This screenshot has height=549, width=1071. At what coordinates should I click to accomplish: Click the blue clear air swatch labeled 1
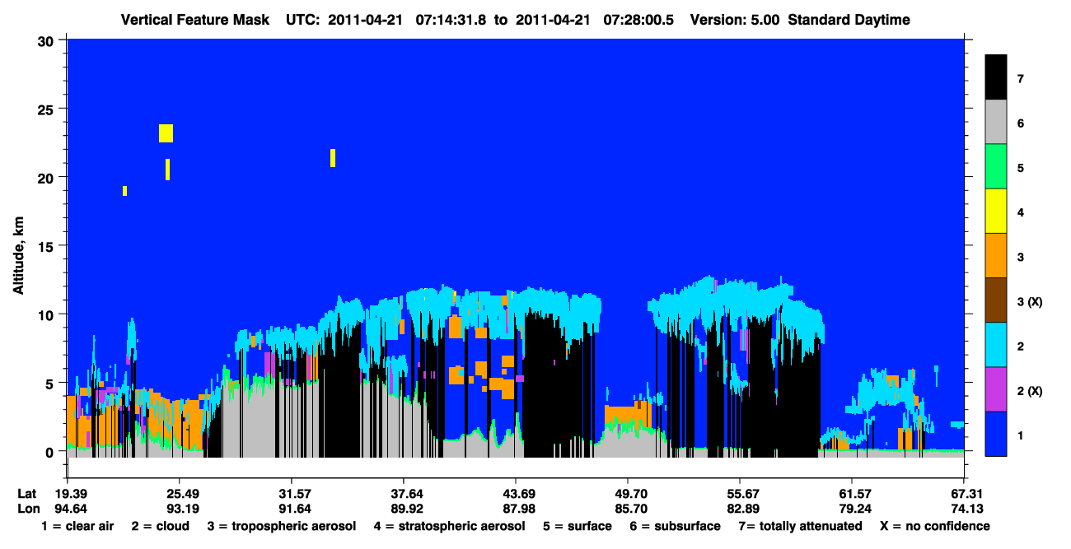pos(996,433)
